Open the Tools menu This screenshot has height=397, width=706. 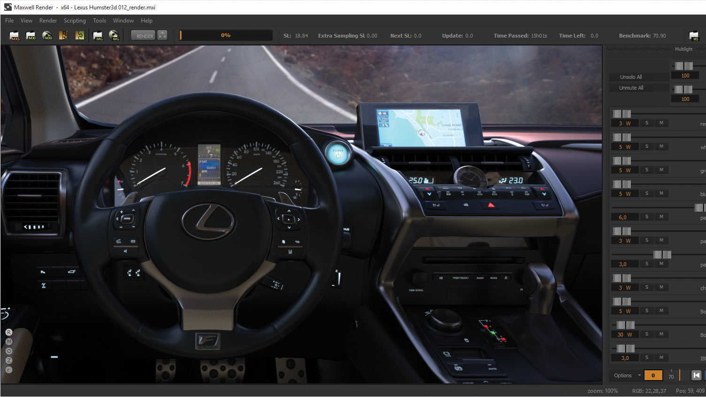pyautogui.click(x=100, y=21)
